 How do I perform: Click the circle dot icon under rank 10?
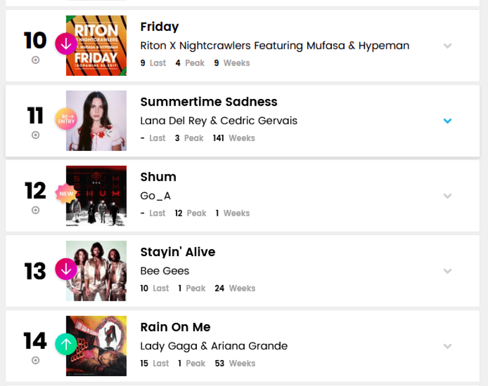35,60
